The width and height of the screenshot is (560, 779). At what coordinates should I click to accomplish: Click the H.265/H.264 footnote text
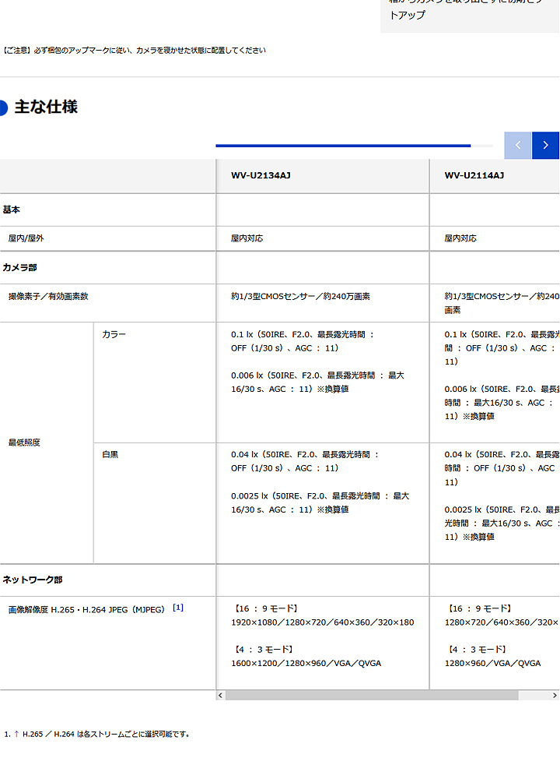(106, 734)
